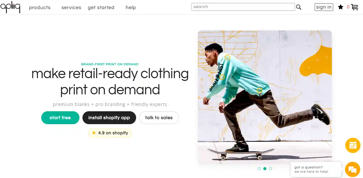Open favorites via star icon
This screenshot has height=178, width=363.
pyautogui.click(x=340, y=7)
